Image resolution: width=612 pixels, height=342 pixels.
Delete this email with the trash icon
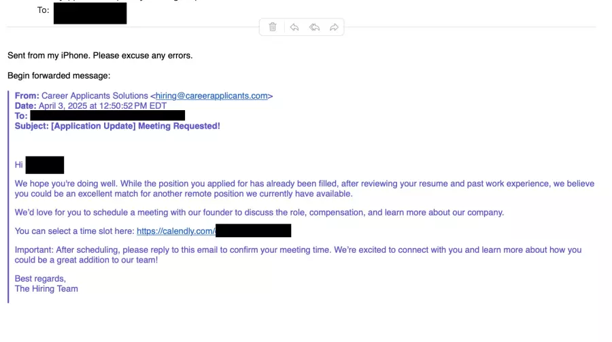click(273, 27)
